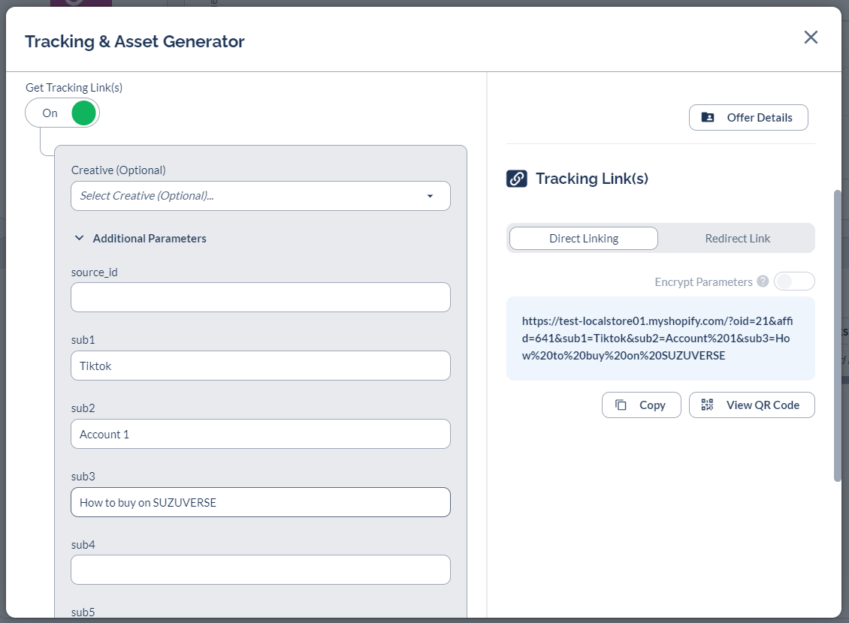Turn off Get Tracking Link(s) toggle
849x623 pixels.
62,113
